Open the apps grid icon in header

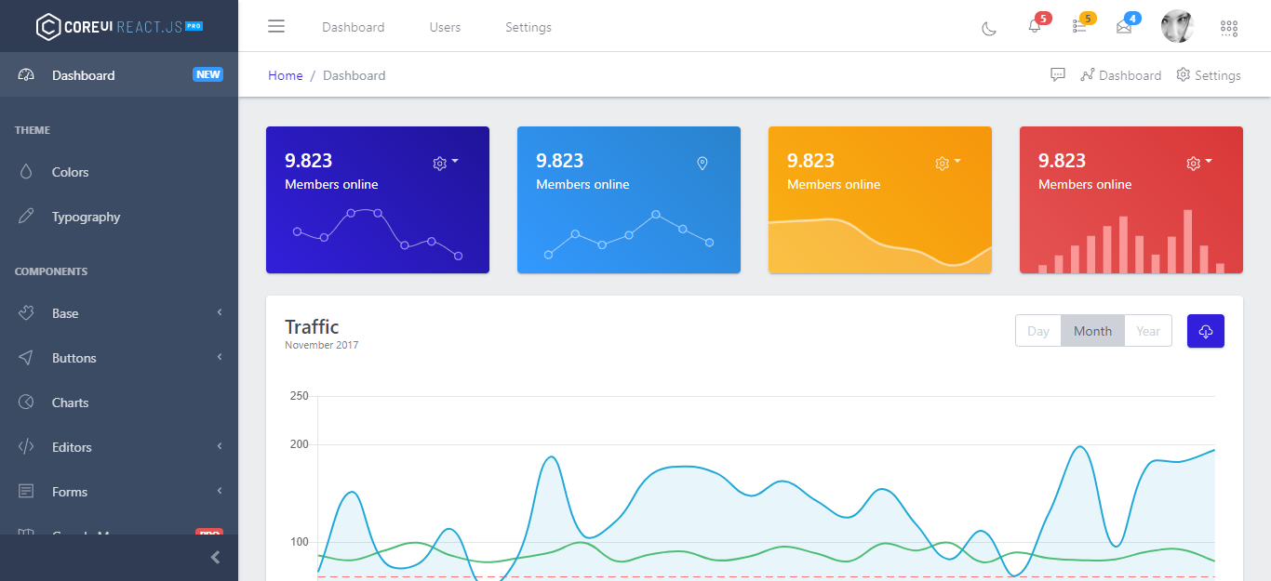1228,28
